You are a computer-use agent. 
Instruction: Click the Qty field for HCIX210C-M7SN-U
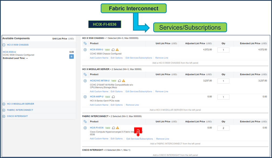223,81
